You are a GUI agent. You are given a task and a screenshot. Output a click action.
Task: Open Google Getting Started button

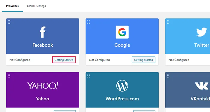click(x=144, y=60)
